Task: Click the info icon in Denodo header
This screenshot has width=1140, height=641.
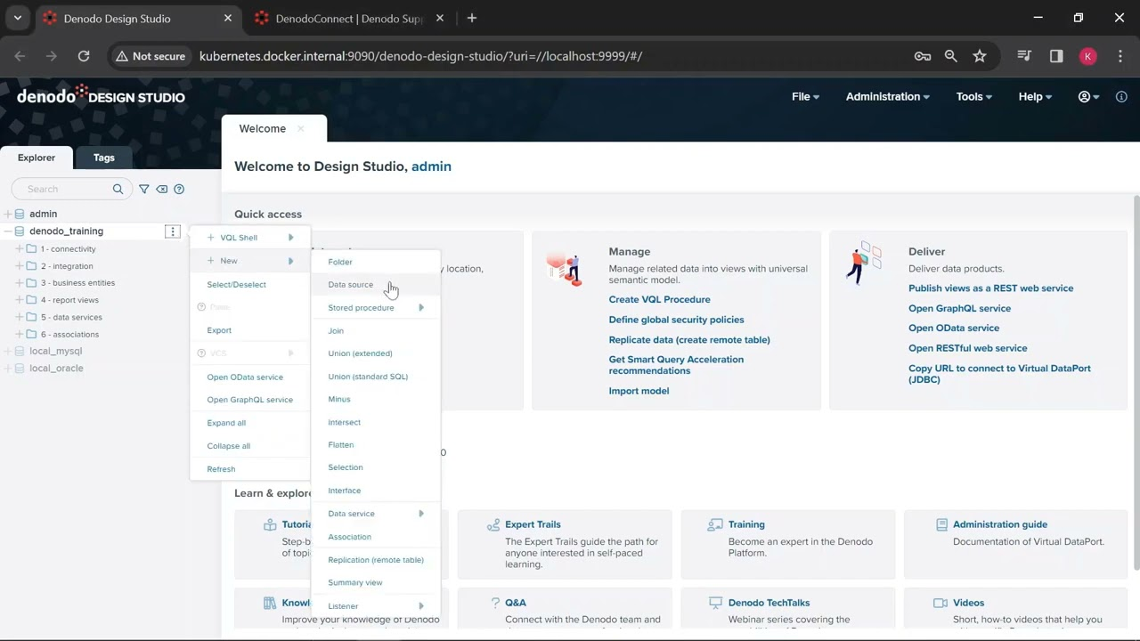Action: [x=1121, y=97]
